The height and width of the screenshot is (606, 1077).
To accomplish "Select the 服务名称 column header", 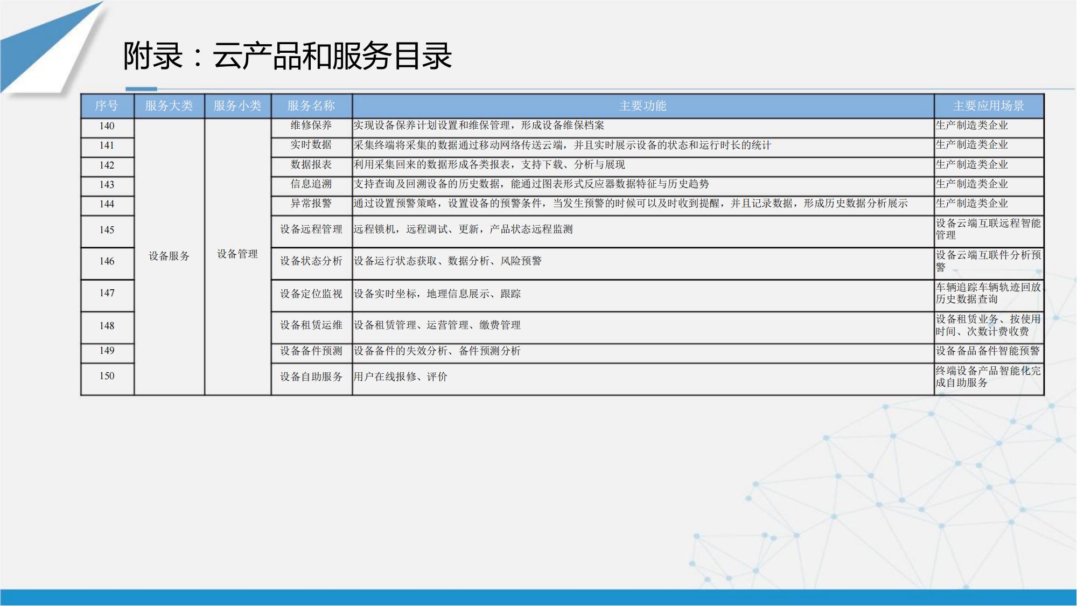I will coord(311,106).
